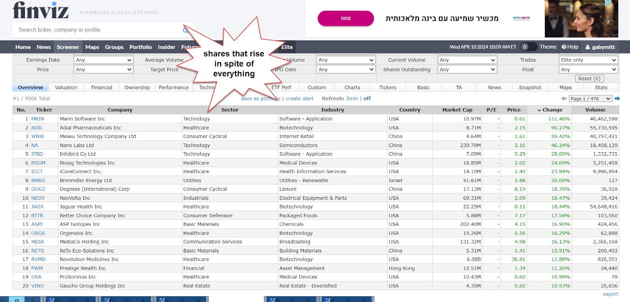
Task: Switch to the Valuation view tab
Action: tap(66, 88)
